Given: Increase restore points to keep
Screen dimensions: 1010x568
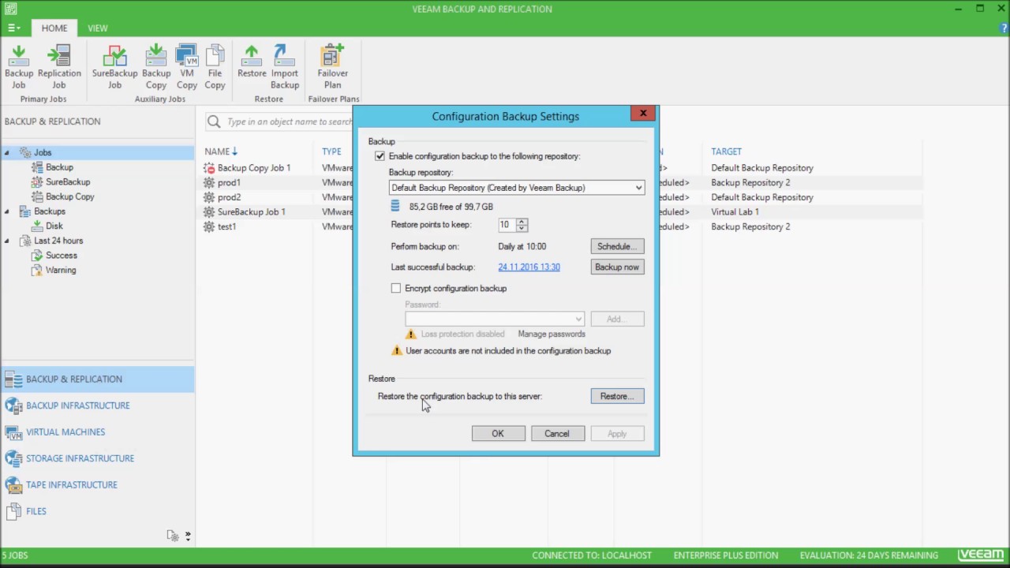Looking at the screenshot, I should tap(522, 222).
